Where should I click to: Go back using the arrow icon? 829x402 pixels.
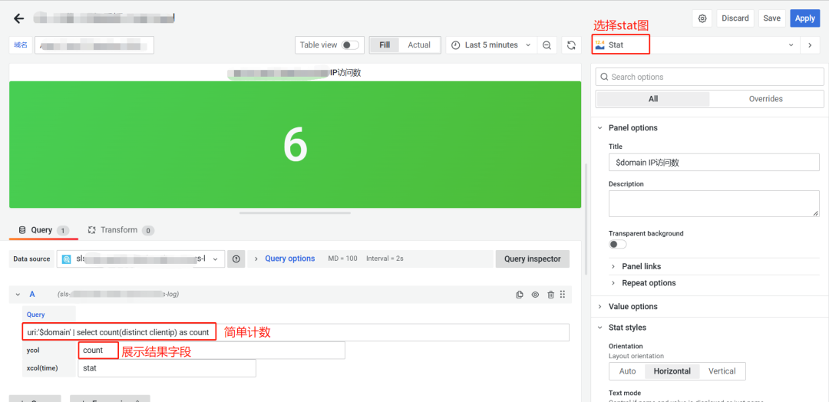pos(19,18)
